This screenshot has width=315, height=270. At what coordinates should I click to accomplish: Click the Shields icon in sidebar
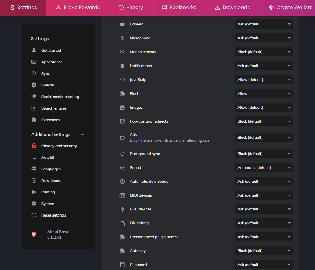(x=34, y=85)
